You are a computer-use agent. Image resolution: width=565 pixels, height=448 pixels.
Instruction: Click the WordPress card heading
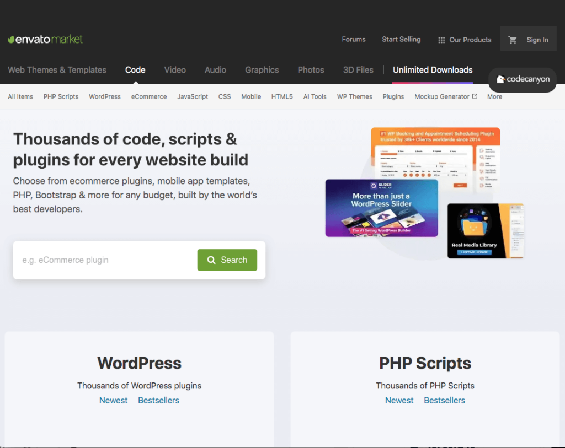tap(139, 363)
